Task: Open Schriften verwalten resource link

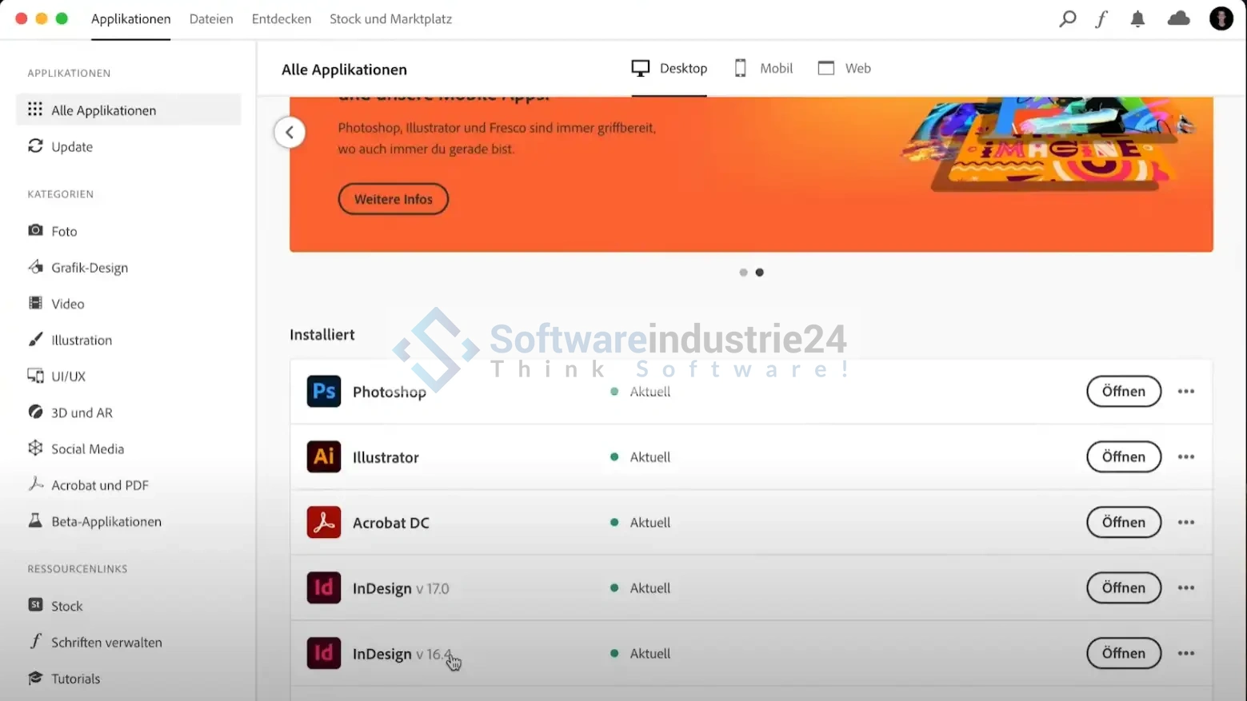Action: coord(106,643)
